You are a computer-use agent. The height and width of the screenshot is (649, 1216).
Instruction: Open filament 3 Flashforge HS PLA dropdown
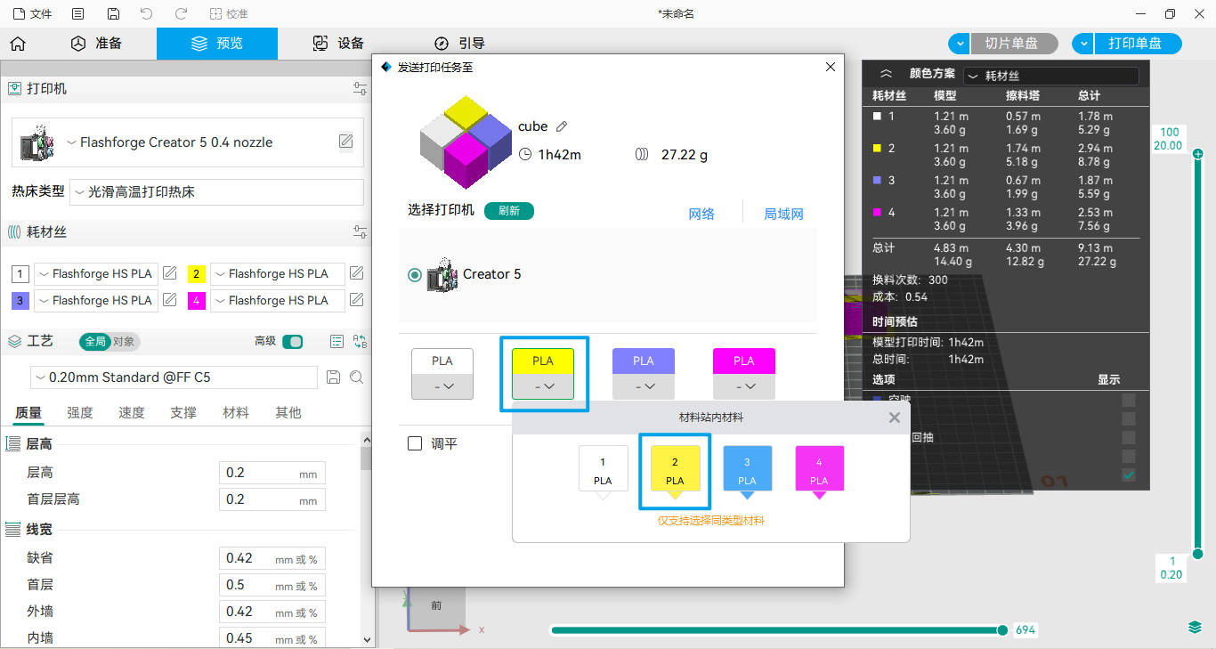(x=96, y=300)
